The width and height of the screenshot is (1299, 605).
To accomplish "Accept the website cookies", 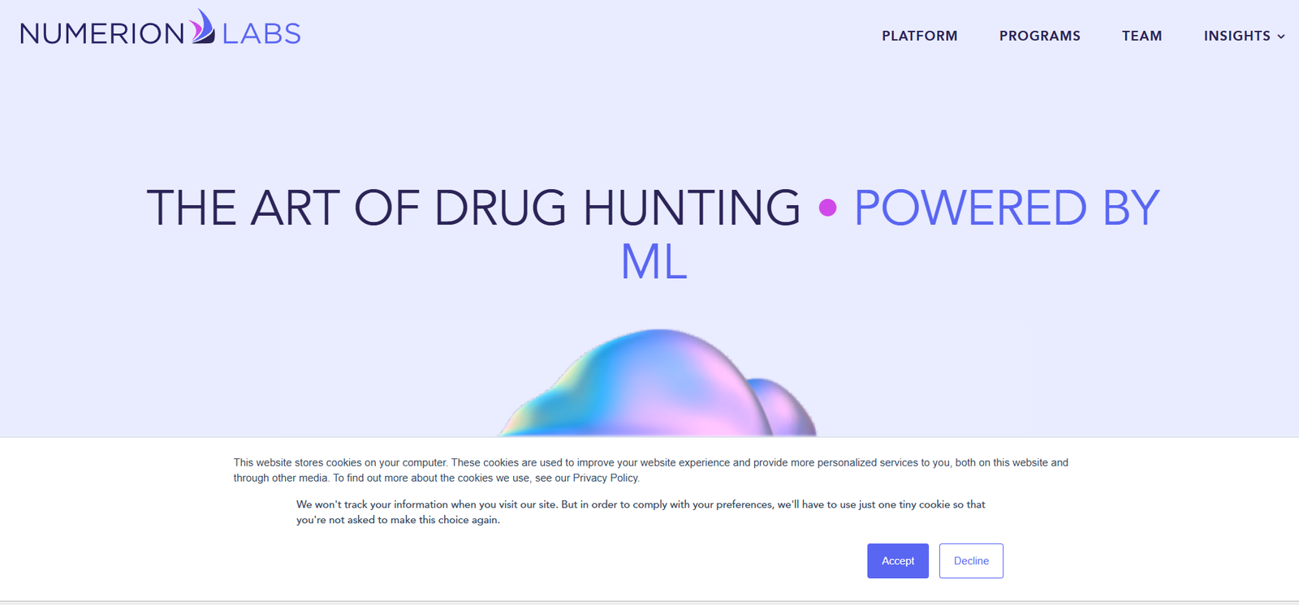I will (x=897, y=560).
